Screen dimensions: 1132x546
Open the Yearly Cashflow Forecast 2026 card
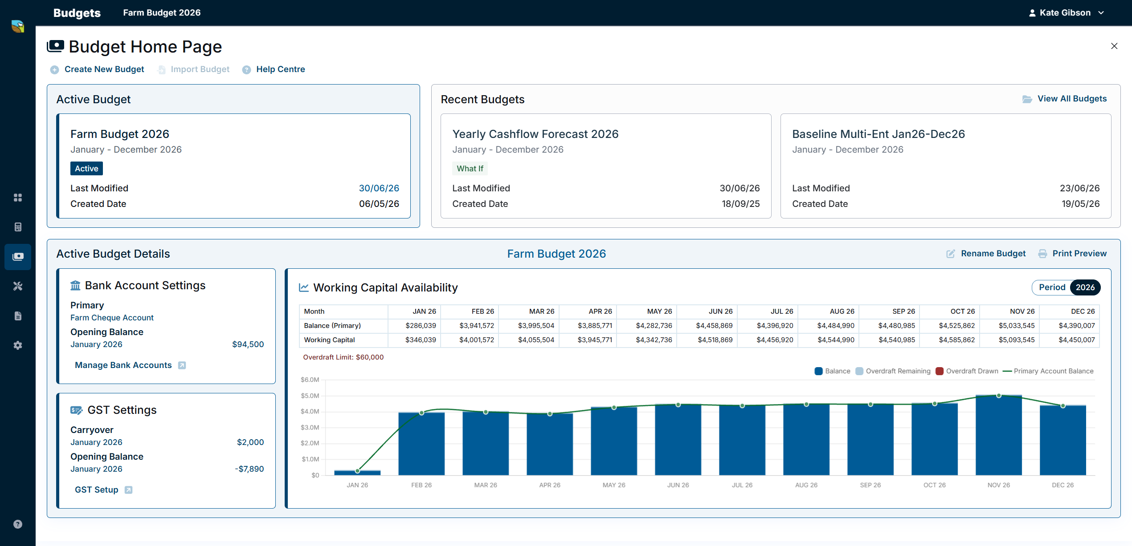(606, 166)
